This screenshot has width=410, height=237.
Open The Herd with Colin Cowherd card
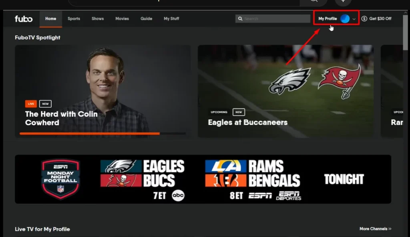[x=103, y=91]
